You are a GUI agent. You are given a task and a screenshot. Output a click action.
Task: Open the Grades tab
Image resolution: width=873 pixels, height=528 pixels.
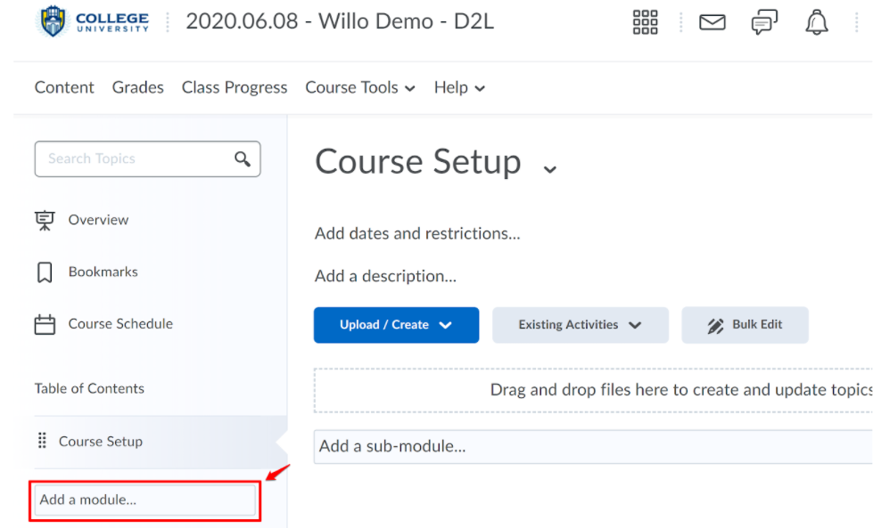coord(137,88)
